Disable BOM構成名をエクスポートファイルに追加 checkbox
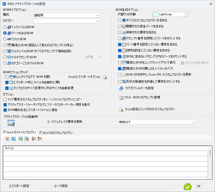215x192 pixels. [x=5, y=110]
